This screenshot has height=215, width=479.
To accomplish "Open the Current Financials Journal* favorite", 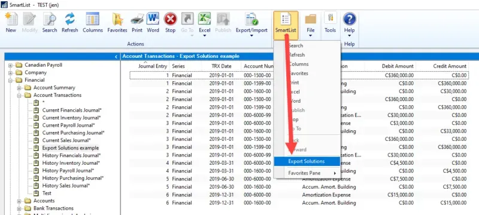I will pos(72,110).
